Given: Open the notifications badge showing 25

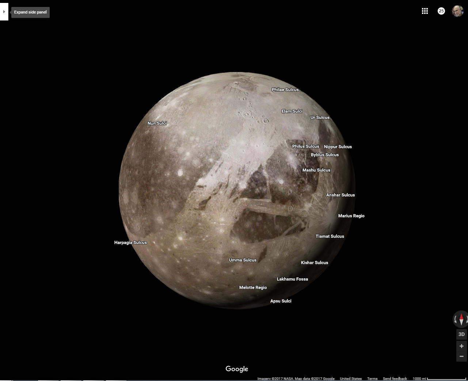Looking at the screenshot, I should pos(441,11).
